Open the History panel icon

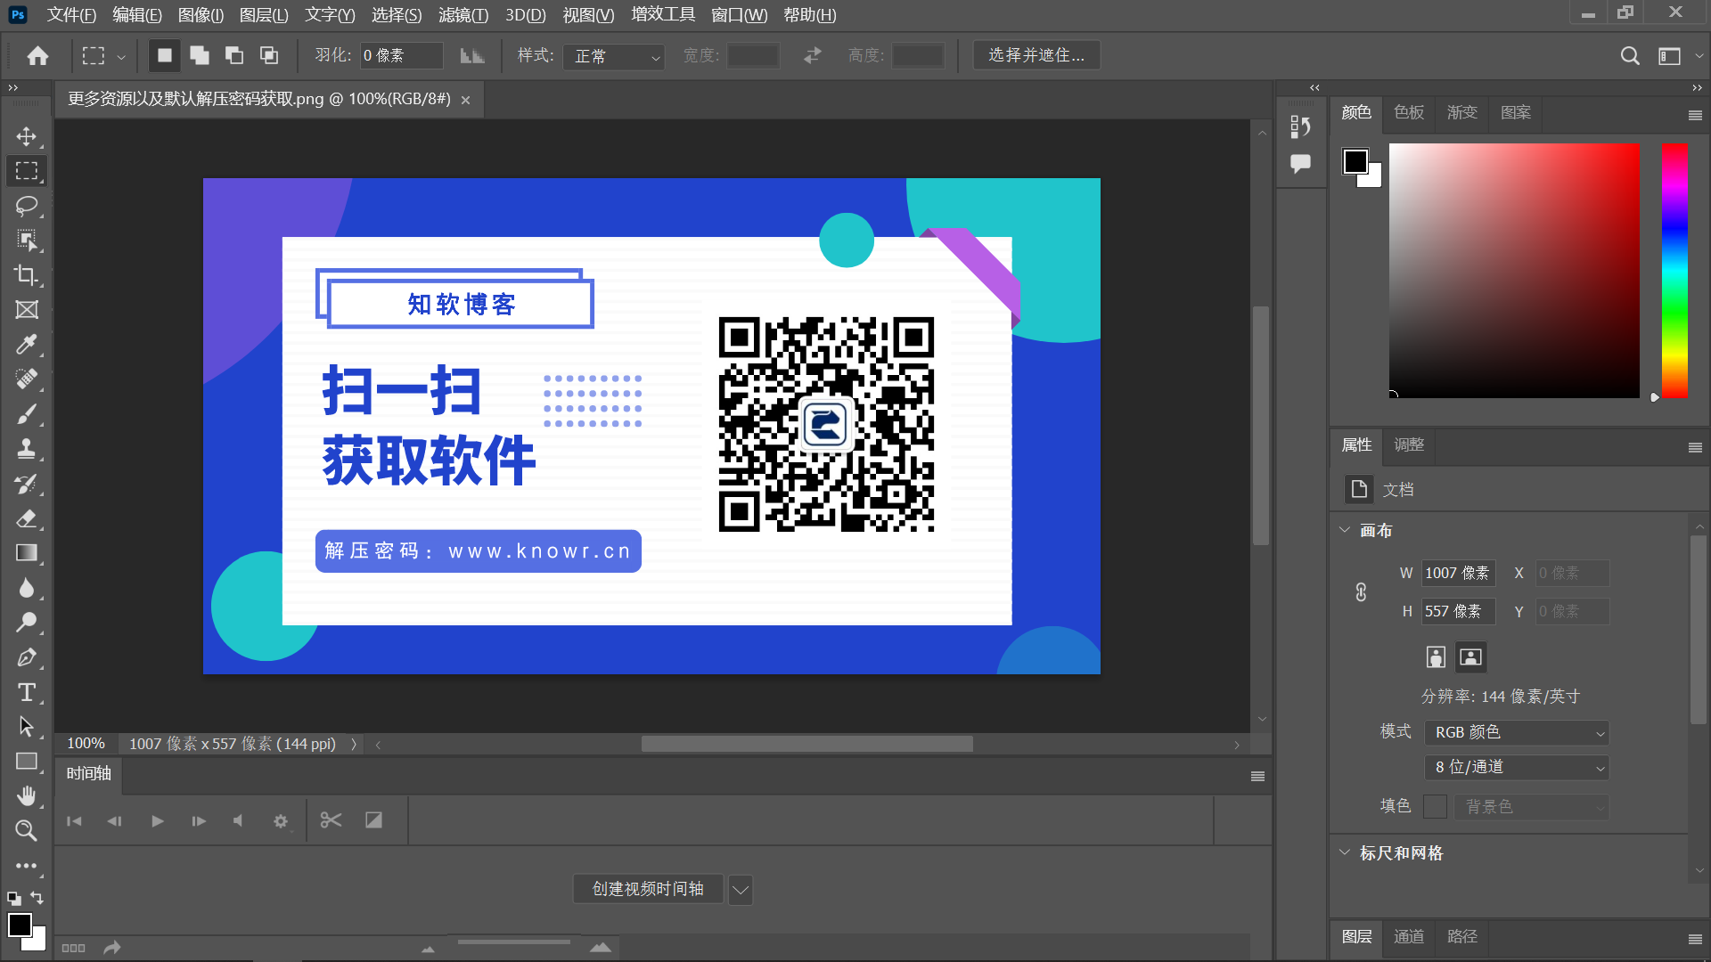tap(1300, 127)
